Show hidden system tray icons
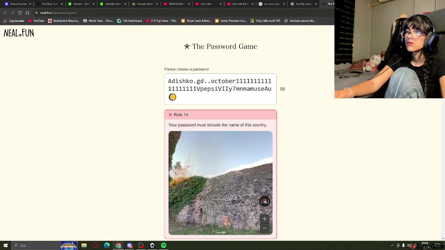Image resolution: width=445 pixels, height=250 pixels. [393, 245]
